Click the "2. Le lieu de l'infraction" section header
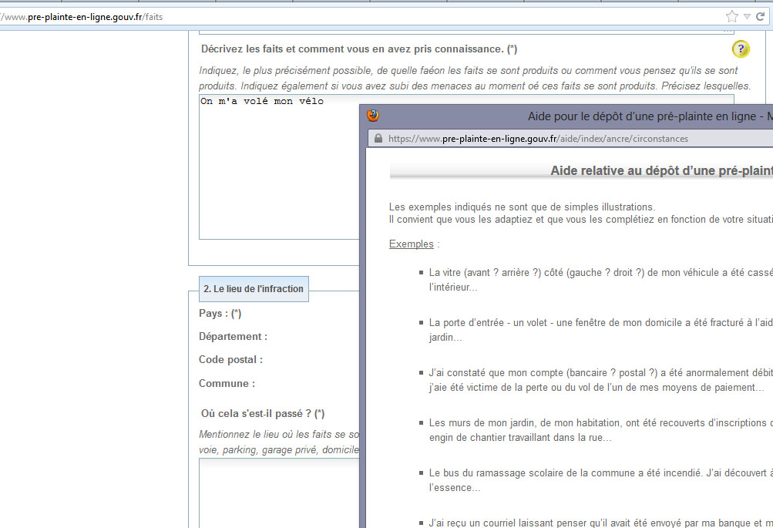 pyautogui.click(x=254, y=289)
